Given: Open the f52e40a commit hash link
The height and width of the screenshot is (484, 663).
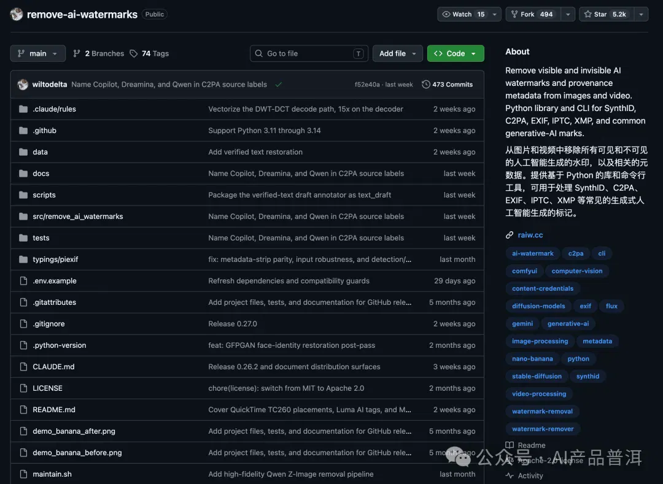Looking at the screenshot, I should (x=367, y=85).
